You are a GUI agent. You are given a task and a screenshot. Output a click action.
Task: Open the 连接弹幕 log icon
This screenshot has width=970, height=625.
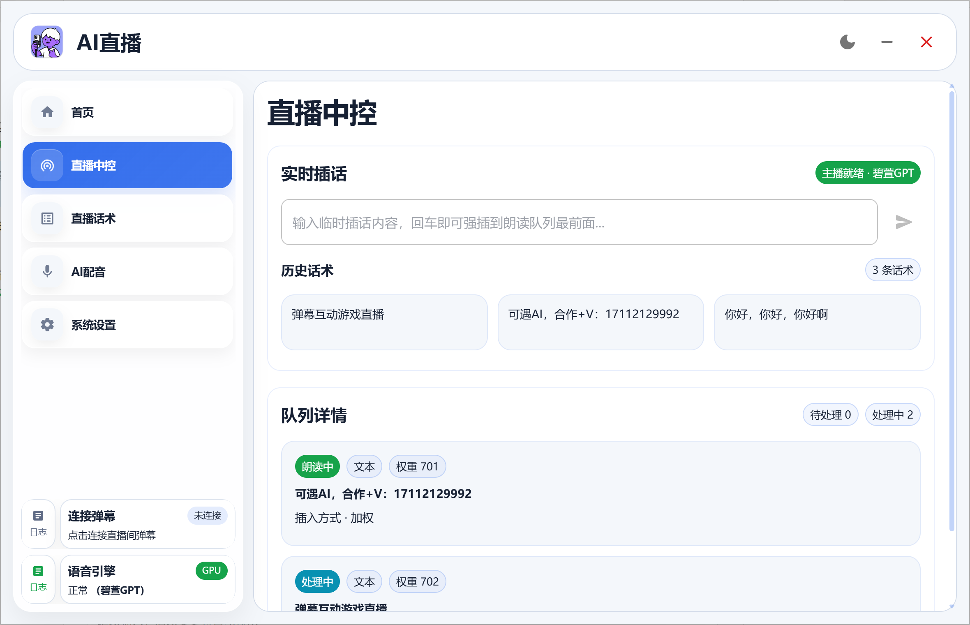38,517
